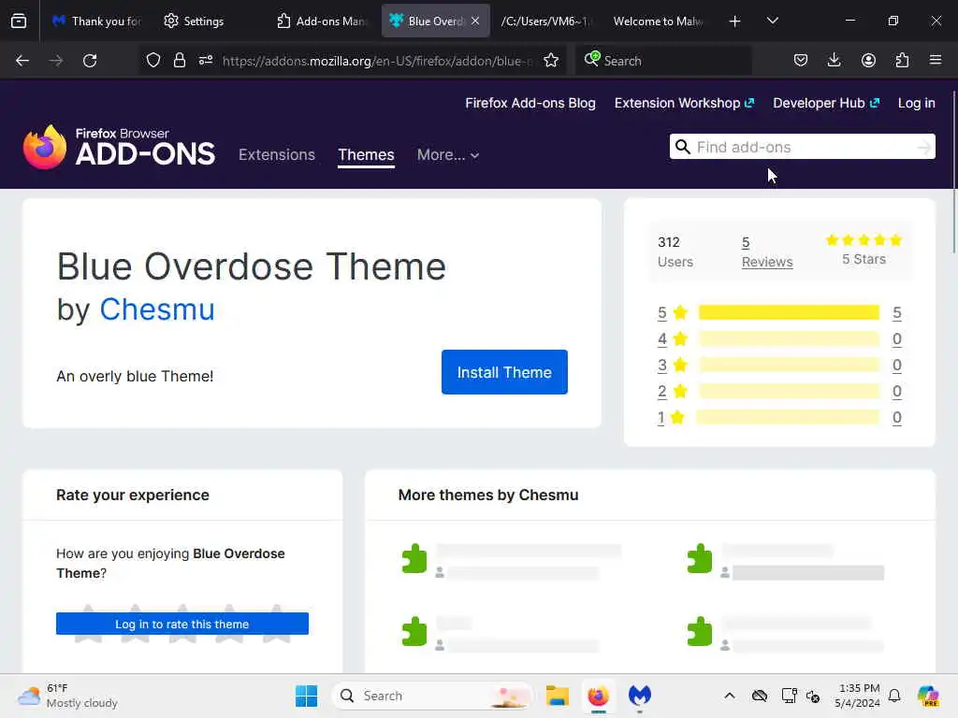Image resolution: width=958 pixels, height=718 pixels.
Task: Go to the Extensions section
Action: (277, 154)
